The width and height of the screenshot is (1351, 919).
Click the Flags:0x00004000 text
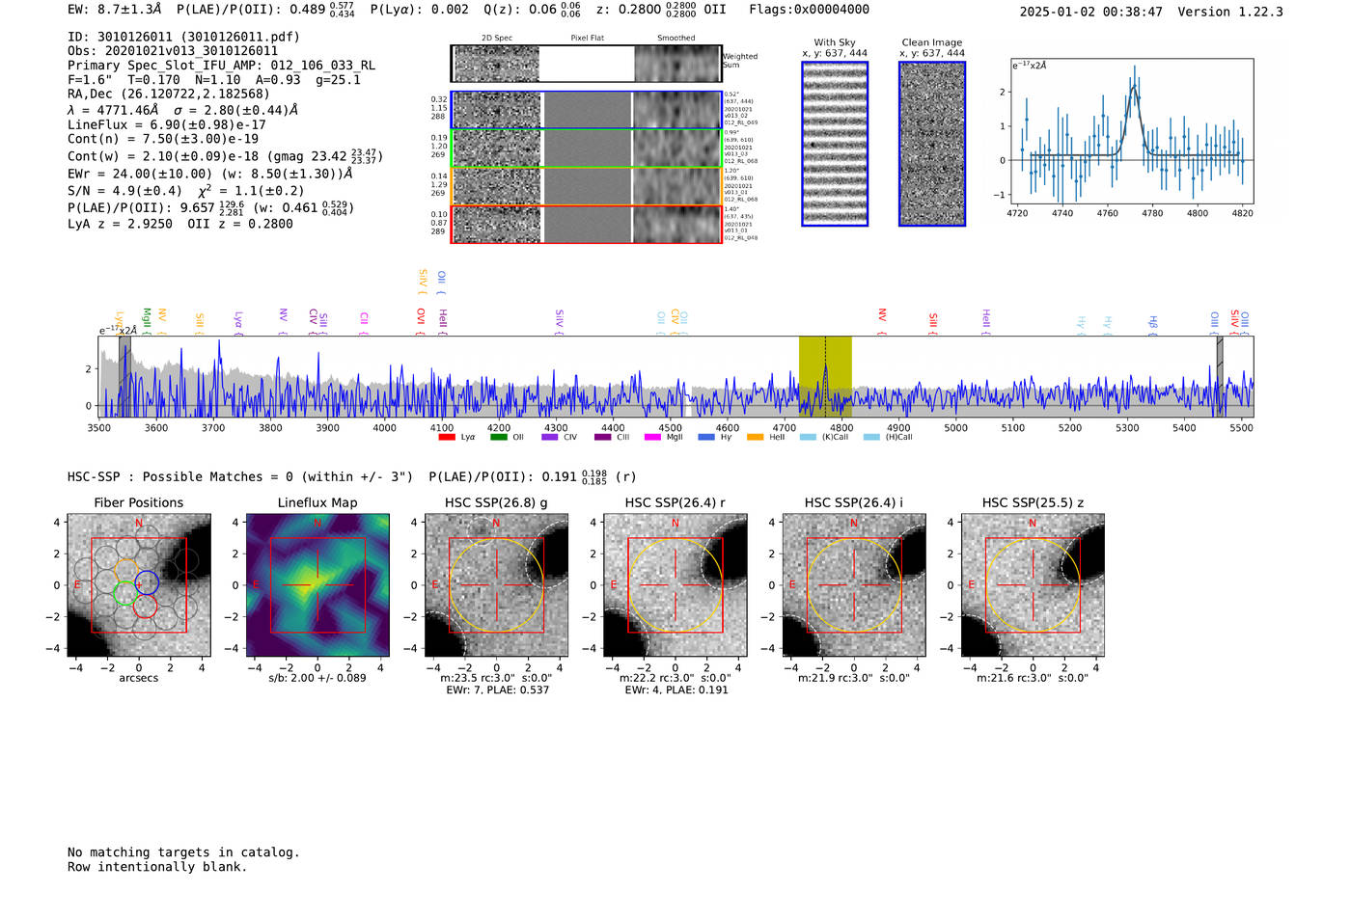810,10
